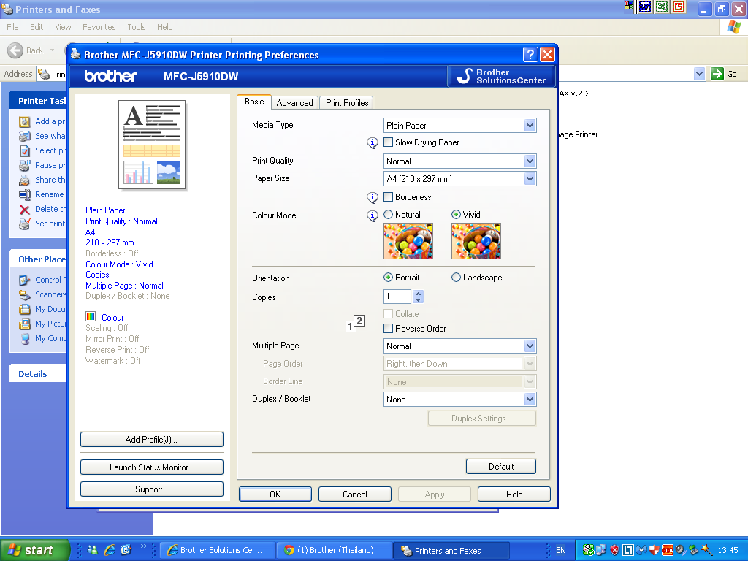The width and height of the screenshot is (748, 561).
Task: Switch to the Advanced tab
Action: coord(295,102)
